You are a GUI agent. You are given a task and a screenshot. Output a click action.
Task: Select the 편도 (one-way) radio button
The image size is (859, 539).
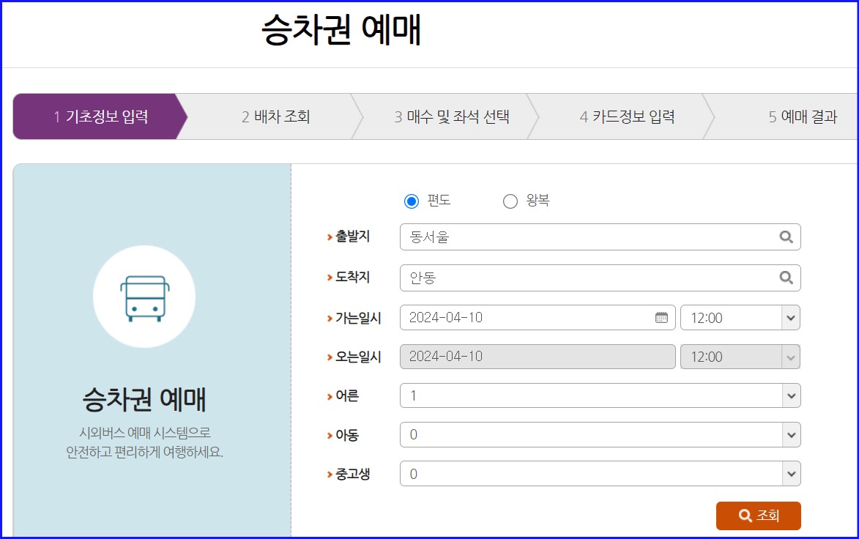pyautogui.click(x=411, y=200)
